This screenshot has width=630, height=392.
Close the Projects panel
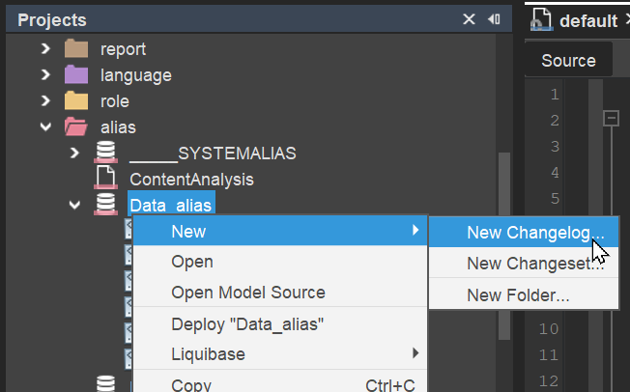[469, 19]
